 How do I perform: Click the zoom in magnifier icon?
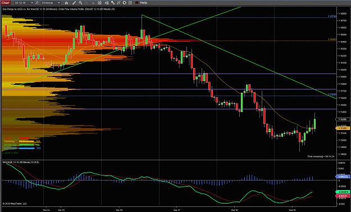tap(80, 3)
